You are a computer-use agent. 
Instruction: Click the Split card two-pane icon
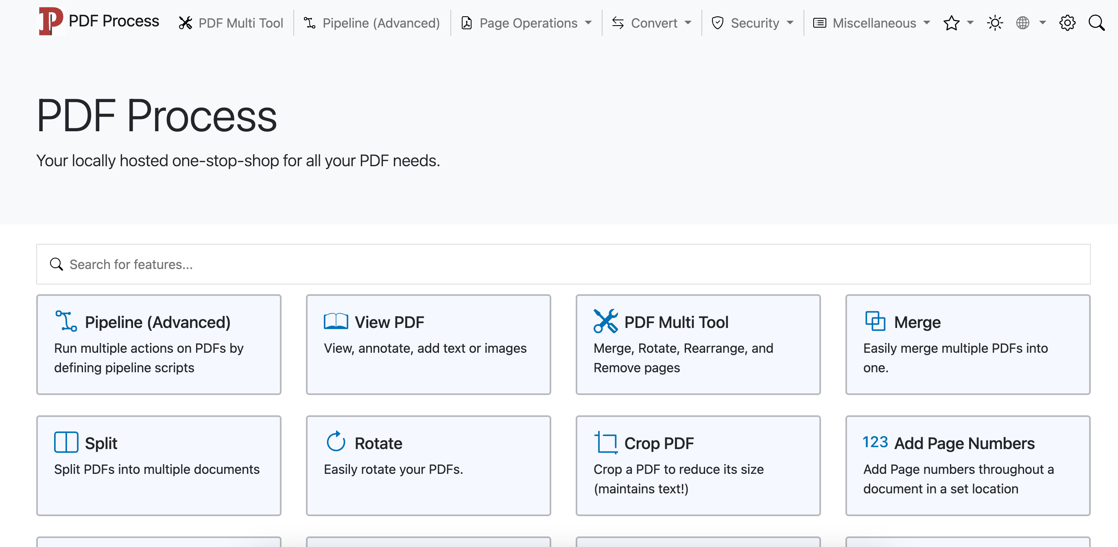click(66, 442)
